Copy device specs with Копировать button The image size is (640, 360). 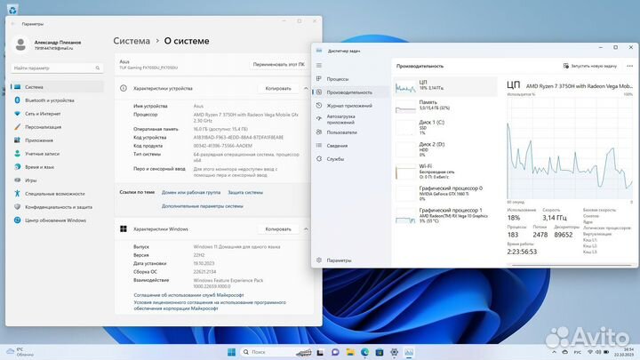coord(278,88)
